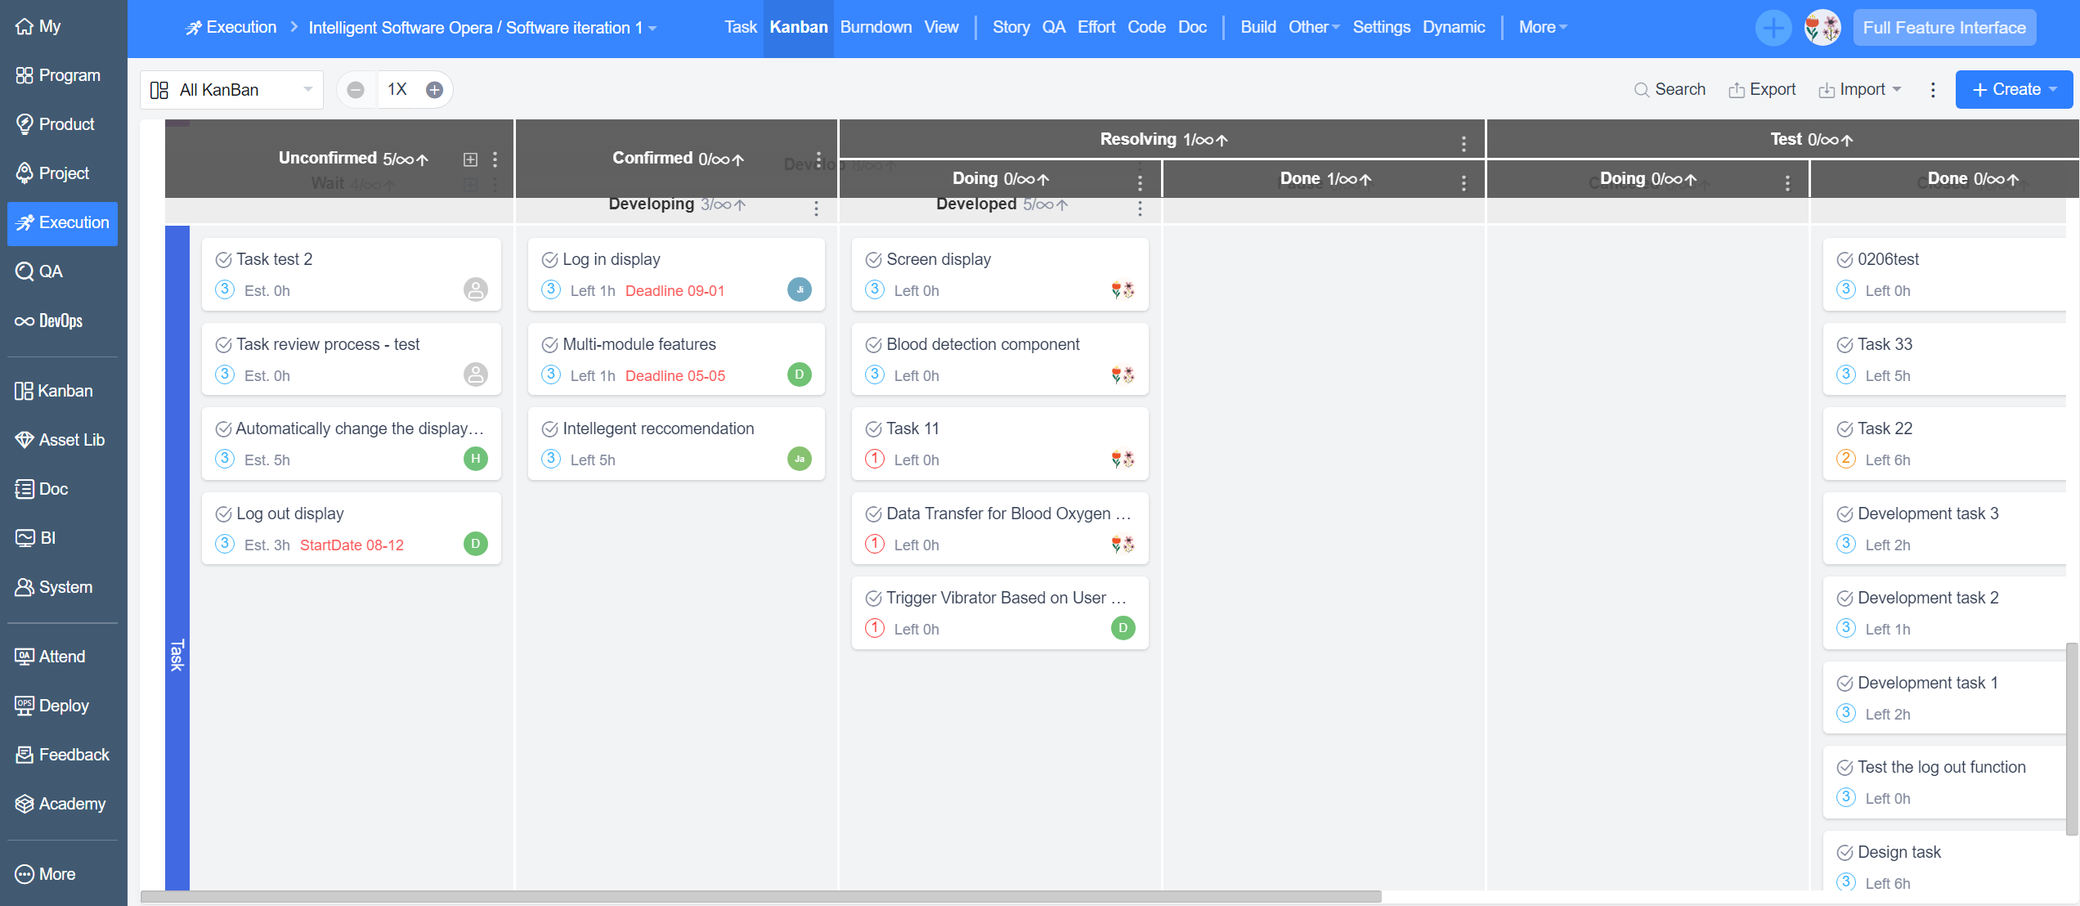Toggle the check circle on the Log in display card
The height and width of the screenshot is (906, 2080).
tap(550, 260)
